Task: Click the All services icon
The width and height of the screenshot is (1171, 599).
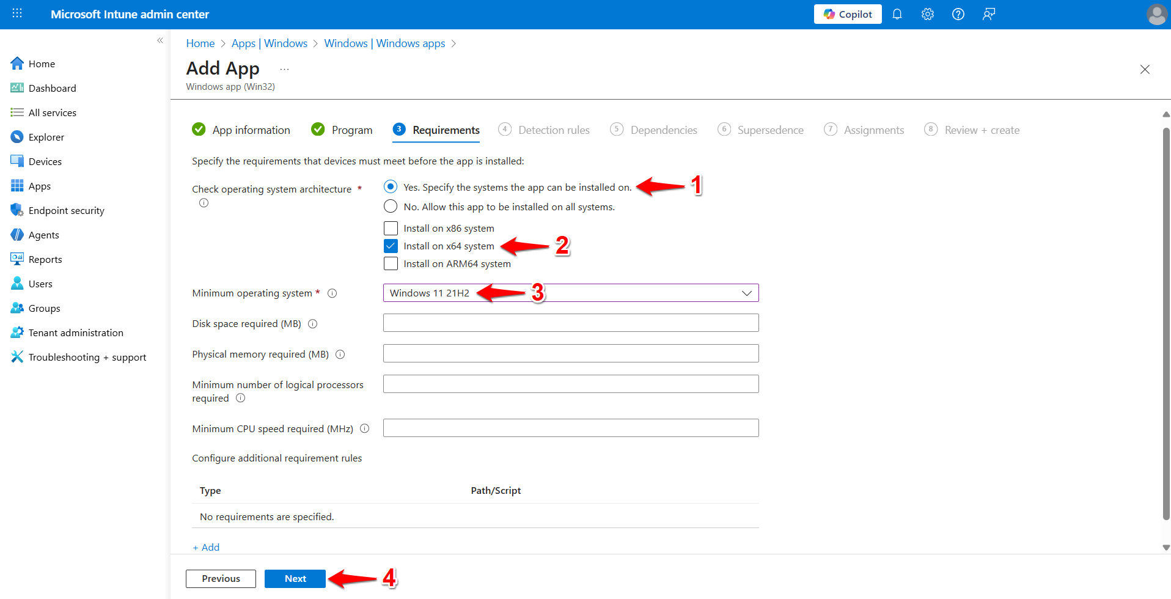Action: [x=17, y=112]
